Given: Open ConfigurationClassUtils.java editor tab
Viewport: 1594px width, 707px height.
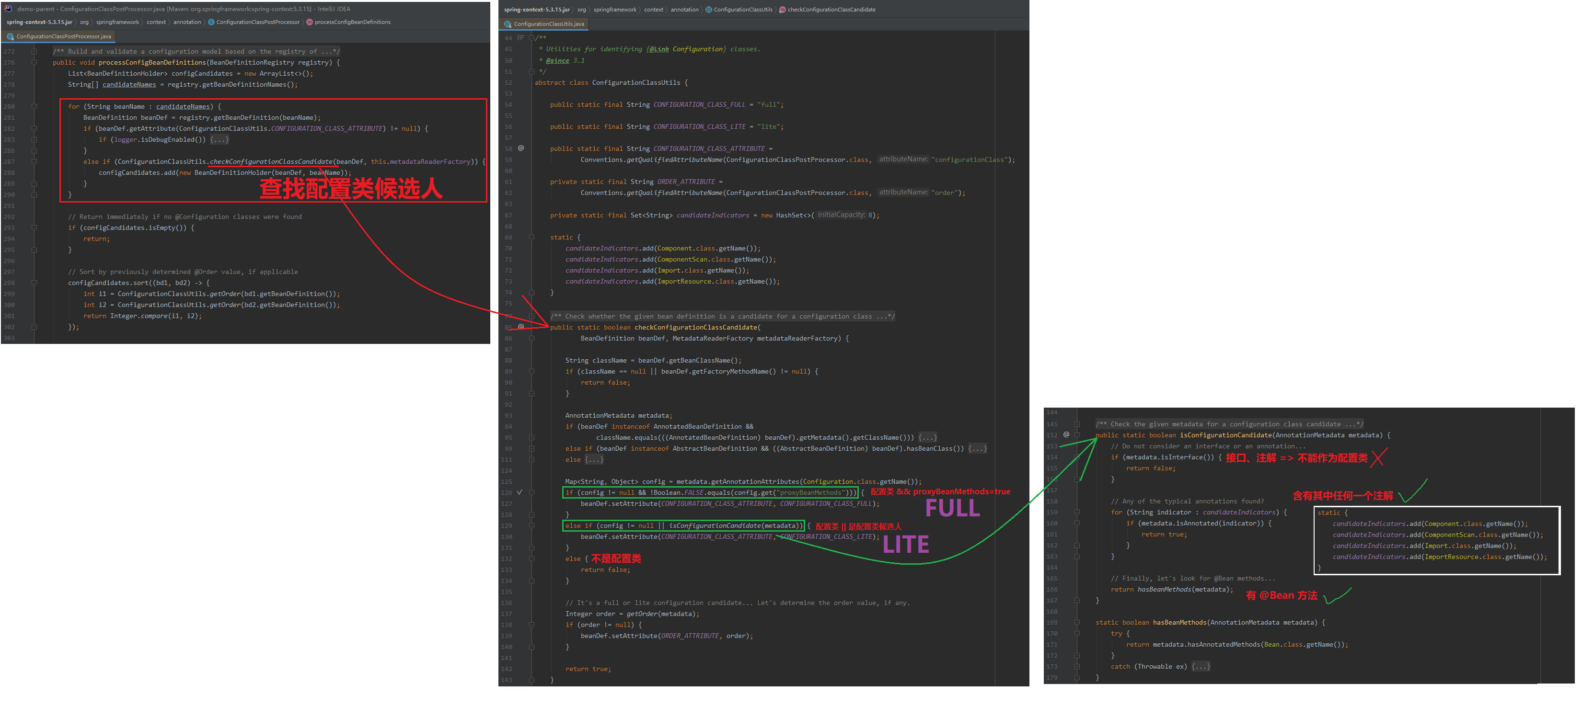Looking at the screenshot, I should pos(544,24).
